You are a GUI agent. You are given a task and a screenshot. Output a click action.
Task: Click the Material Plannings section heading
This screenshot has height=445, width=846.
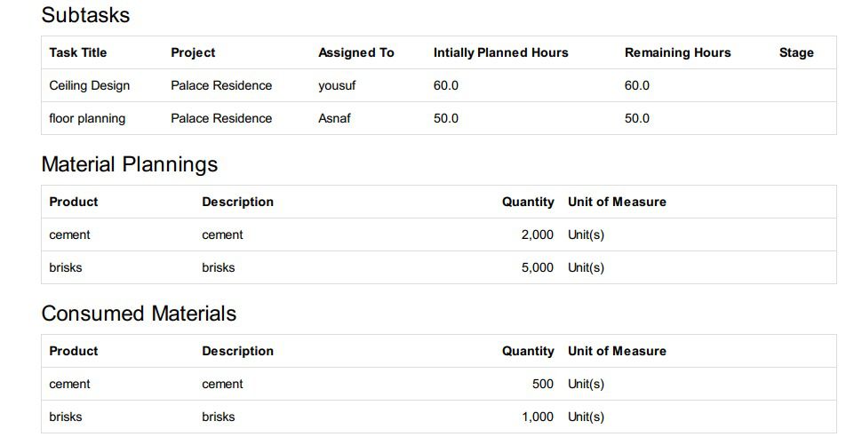130,164
